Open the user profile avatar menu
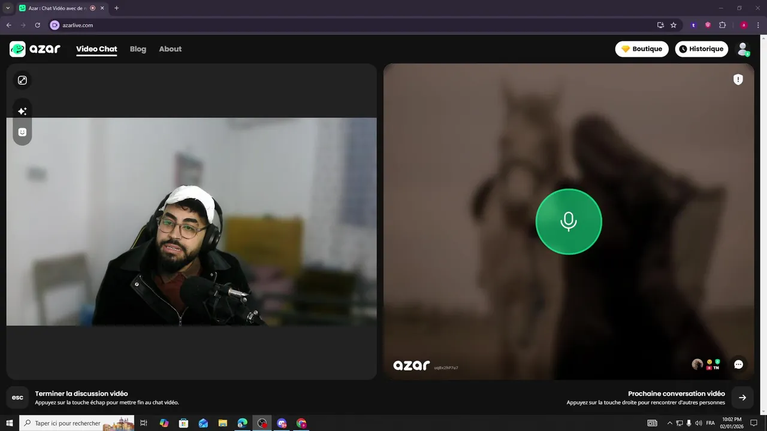This screenshot has height=431, width=767. pyautogui.click(x=743, y=49)
